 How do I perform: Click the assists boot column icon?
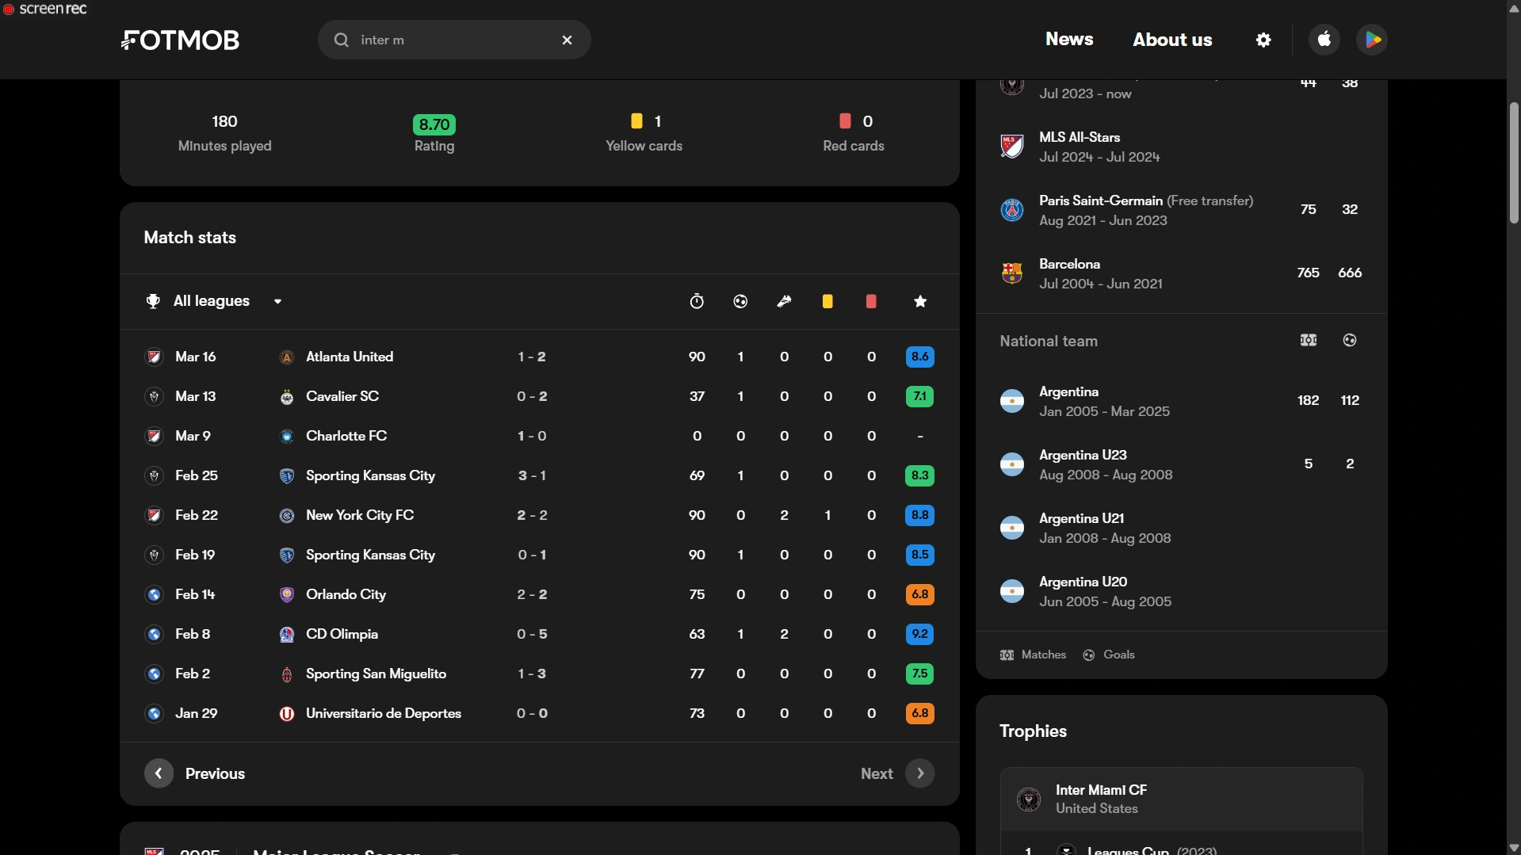(x=784, y=301)
